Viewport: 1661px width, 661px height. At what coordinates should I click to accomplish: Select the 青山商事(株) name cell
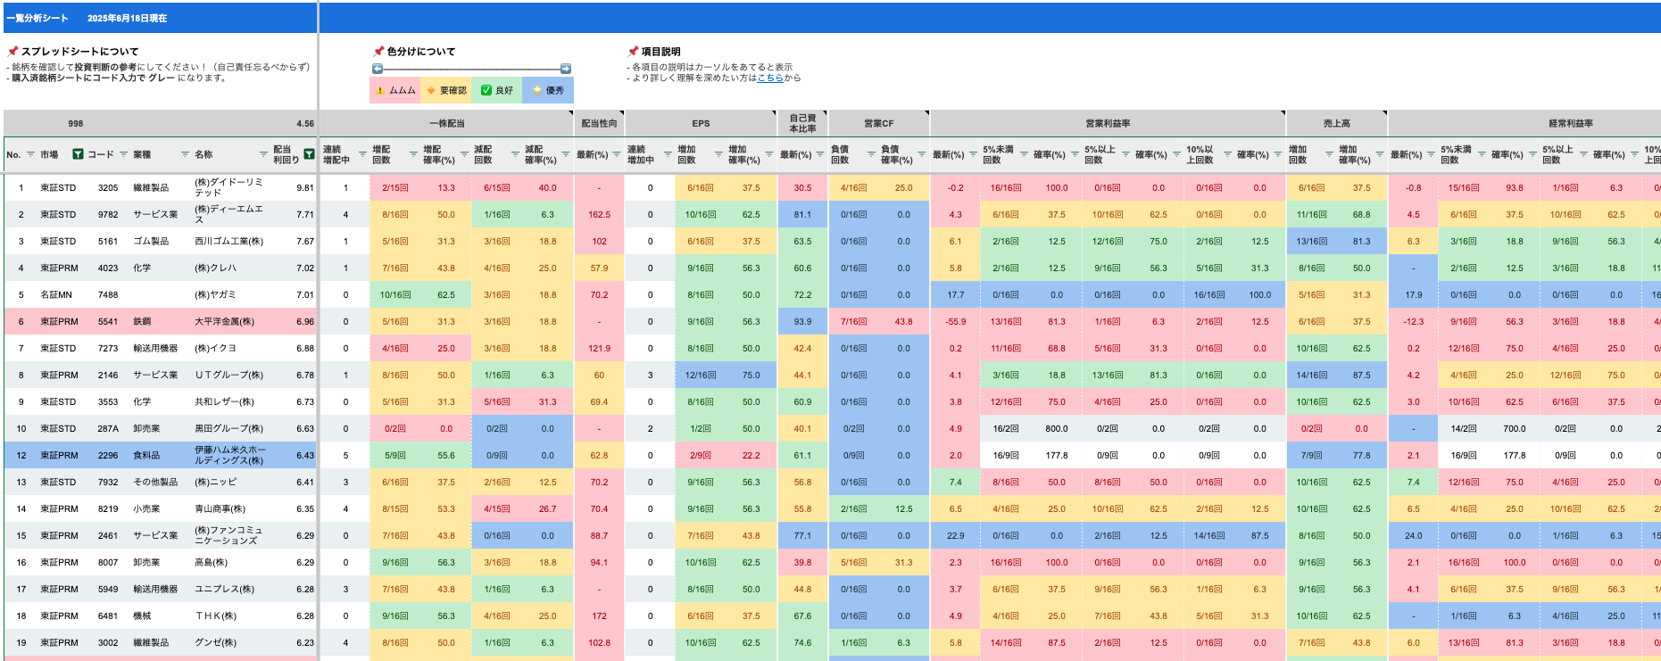click(230, 508)
